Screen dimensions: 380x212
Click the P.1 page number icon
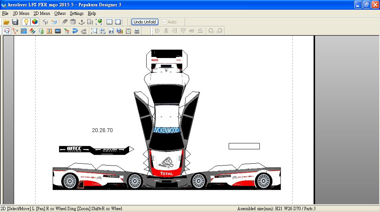pyautogui.click(x=111, y=31)
